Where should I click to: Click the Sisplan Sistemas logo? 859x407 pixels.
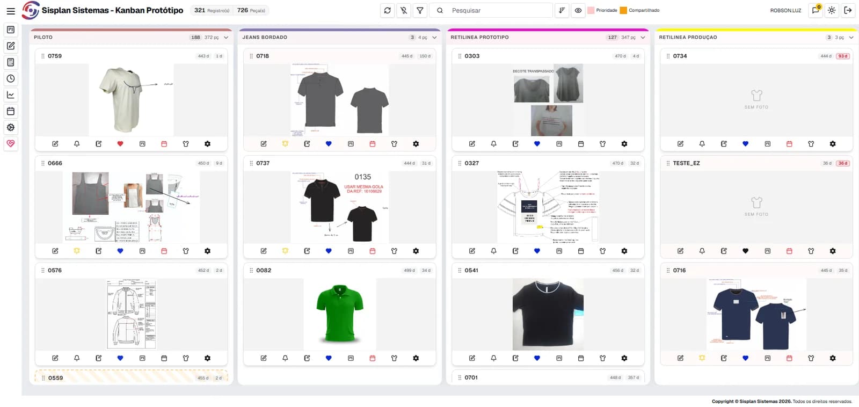click(x=31, y=10)
